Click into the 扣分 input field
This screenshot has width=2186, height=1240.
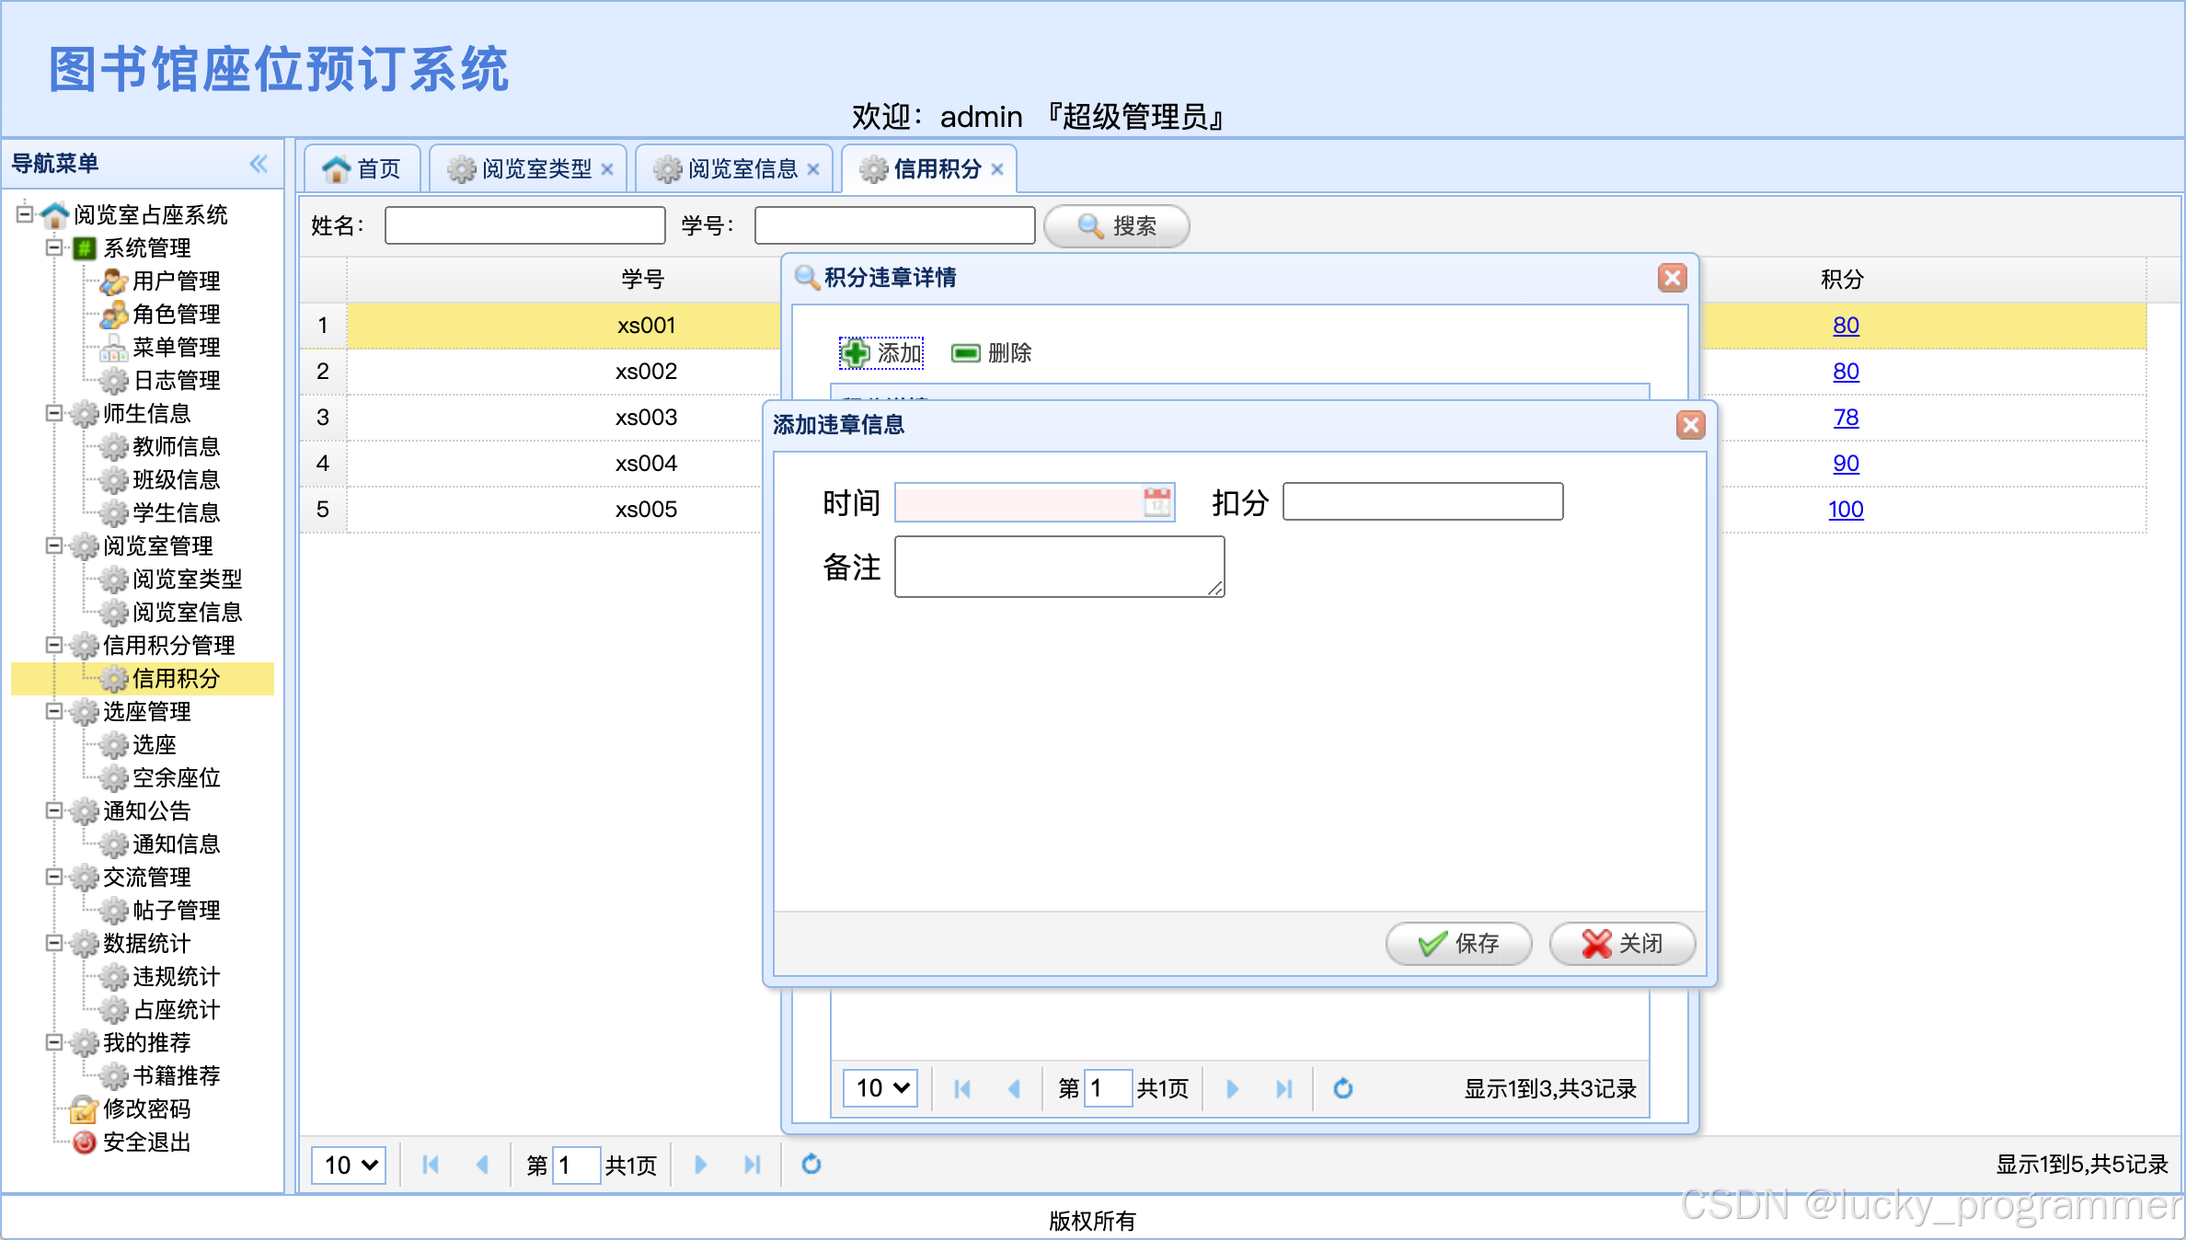click(1421, 502)
